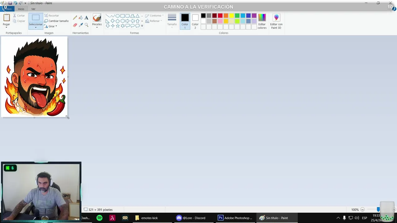
Task: Pick the line shape
Action: pos(107,16)
